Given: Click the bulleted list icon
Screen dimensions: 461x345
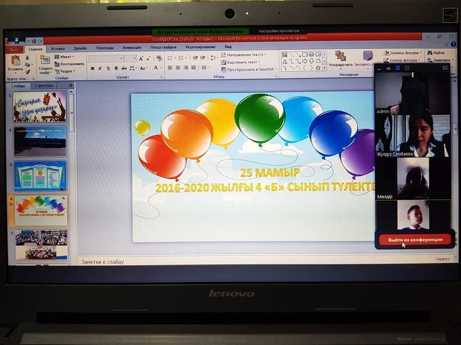Looking at the screenshot, I should 171,58.
